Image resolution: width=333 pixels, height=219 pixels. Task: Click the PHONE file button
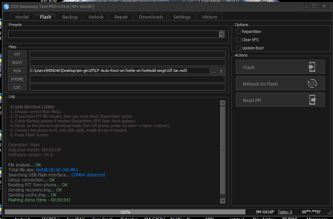[17, 79]
